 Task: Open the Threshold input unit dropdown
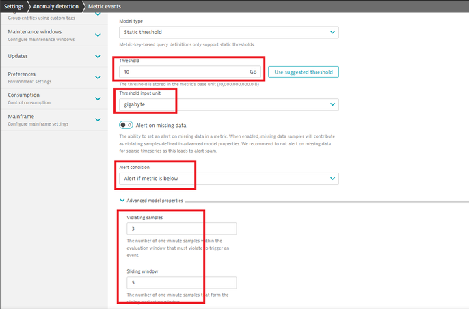pos(228,104)
